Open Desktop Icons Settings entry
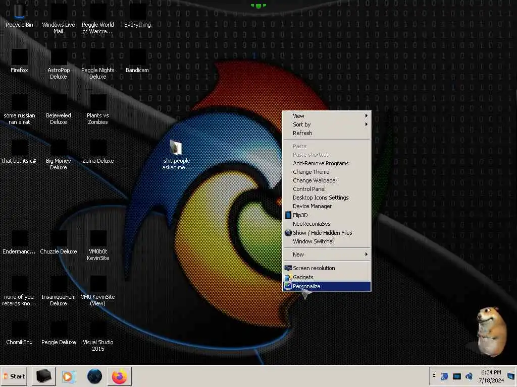 (x=327, y=198)
